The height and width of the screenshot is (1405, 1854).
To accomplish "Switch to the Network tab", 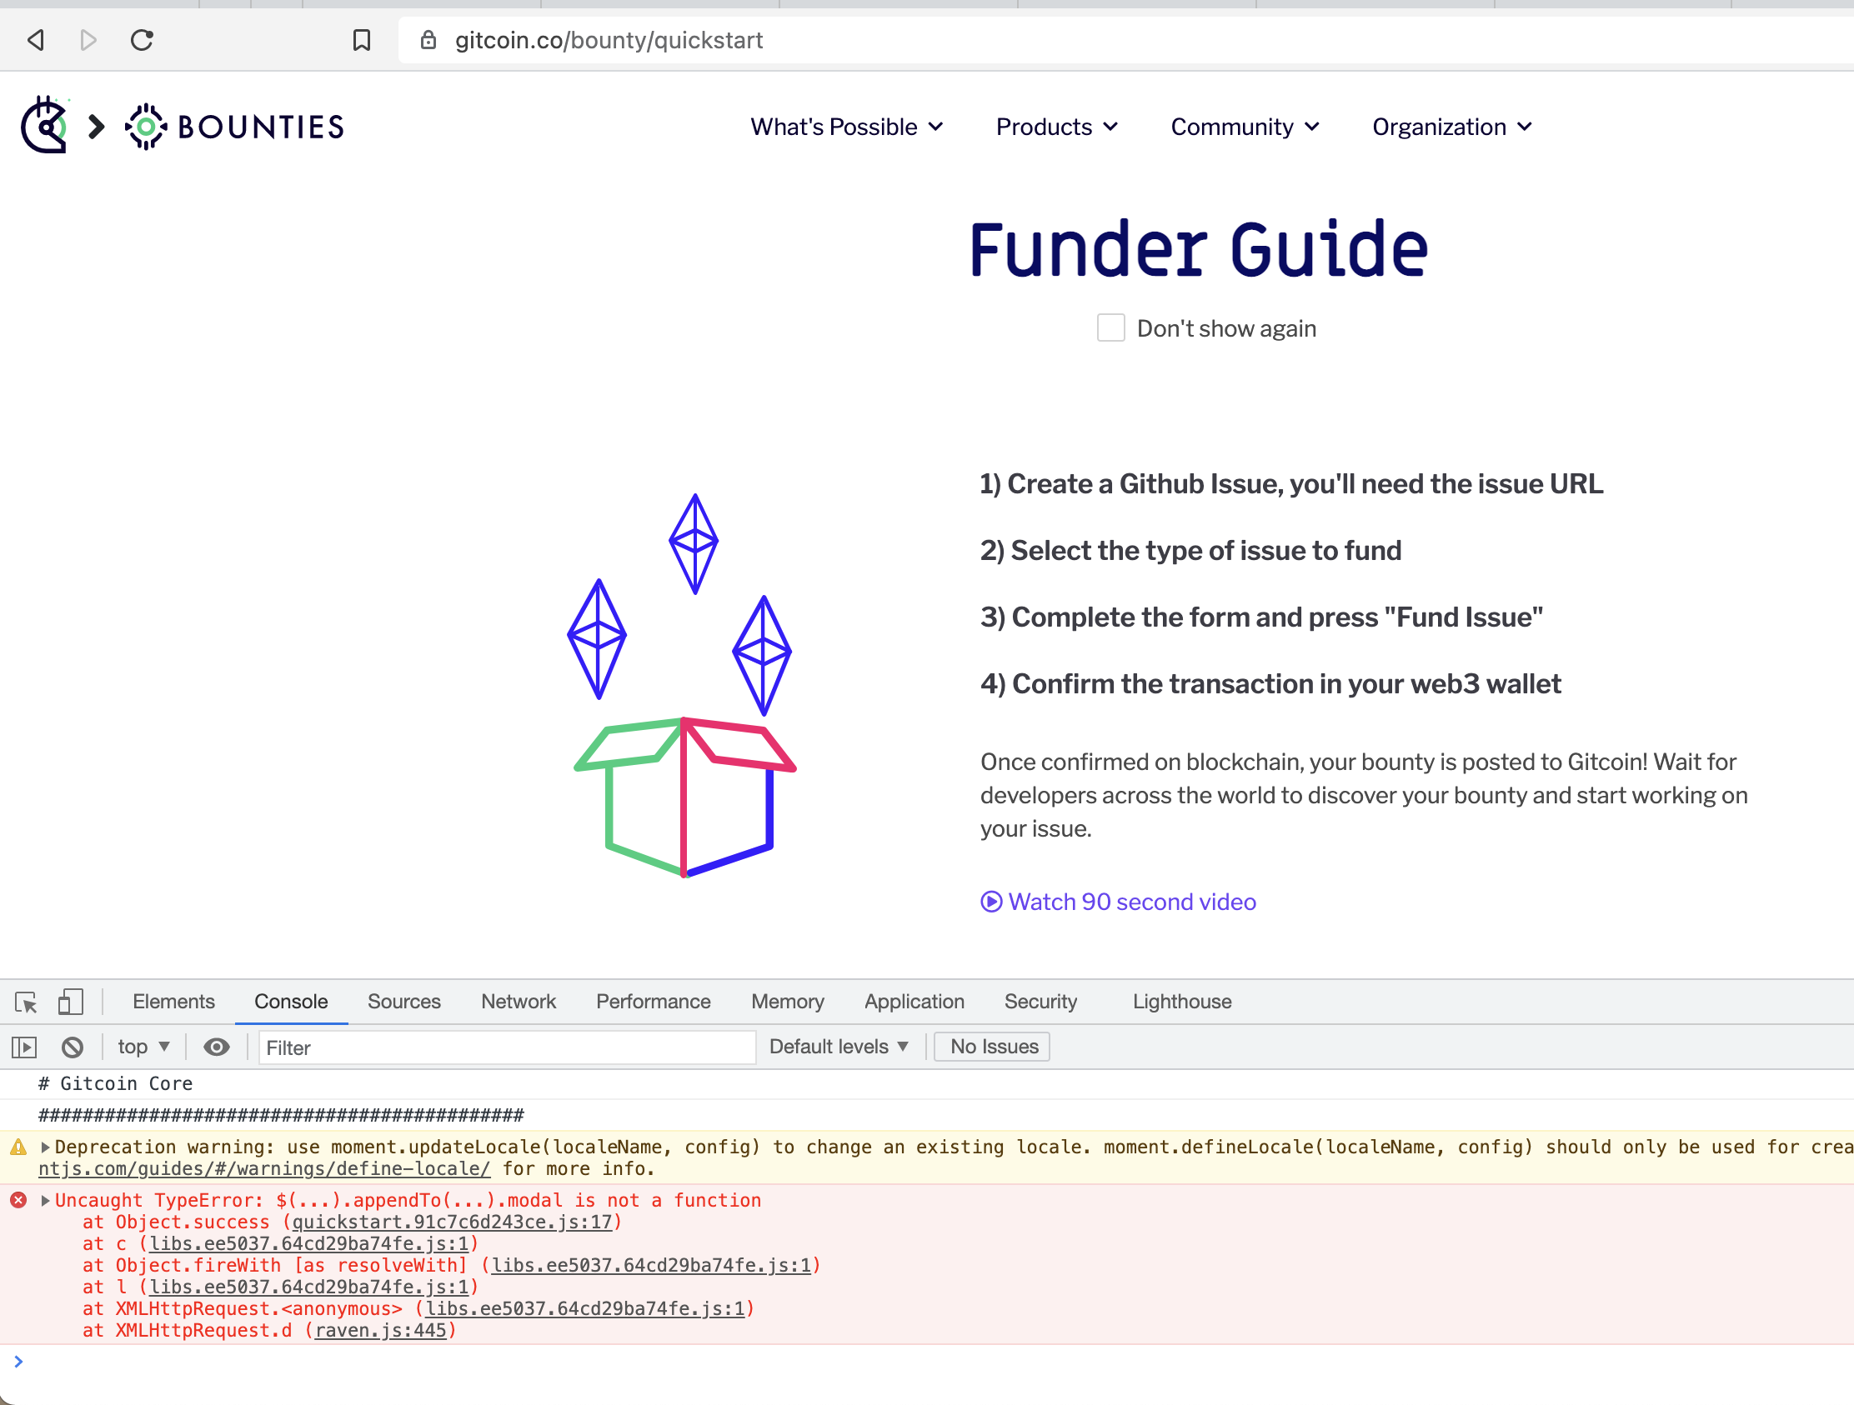I will click(518, 1001).
